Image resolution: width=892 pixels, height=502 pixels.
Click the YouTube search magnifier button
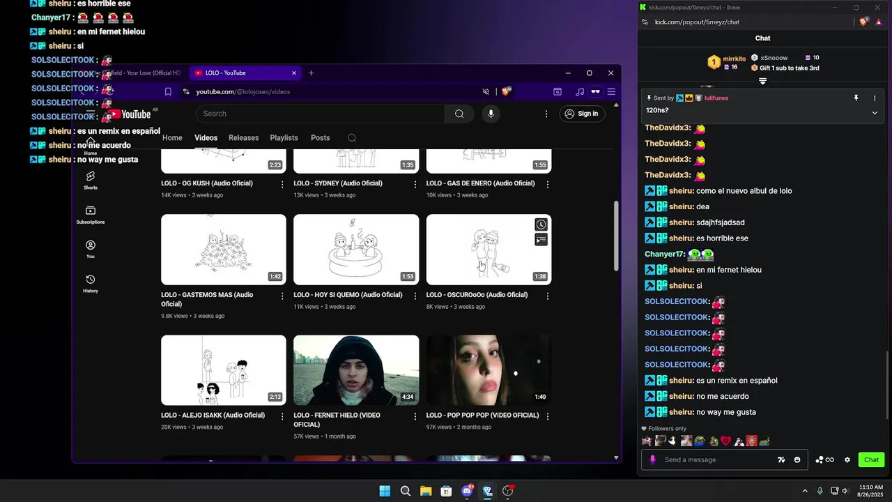[x=459, y=114]
